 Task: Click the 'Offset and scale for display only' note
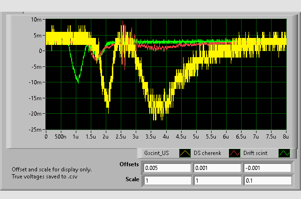52,170
